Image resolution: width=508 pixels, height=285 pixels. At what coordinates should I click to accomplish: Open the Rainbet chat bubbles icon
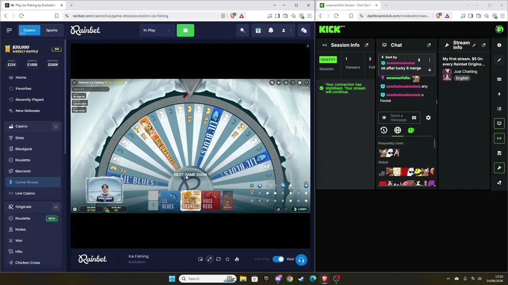(x=304, y=30)
